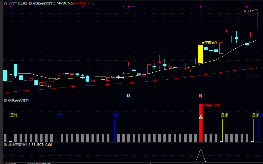The width and height of the screenshot is (263, 164).
Task: Click the 颈线 label nearest the 财 marker
Action: pos(116,115)
